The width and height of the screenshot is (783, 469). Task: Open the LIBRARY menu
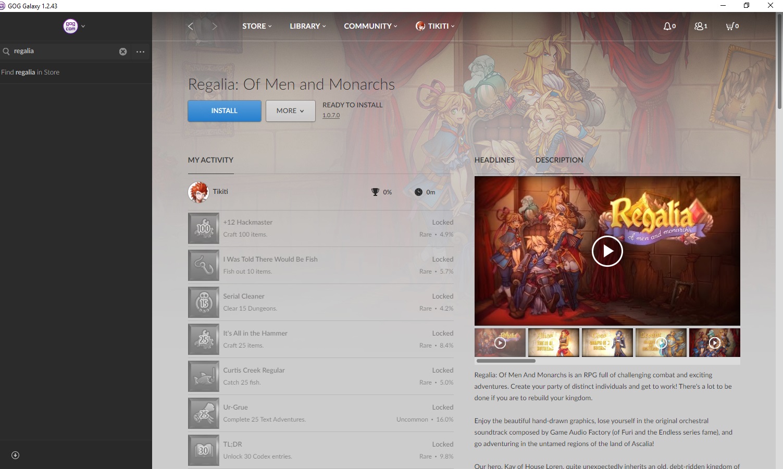pyautogui.click(x=308, y=26)
